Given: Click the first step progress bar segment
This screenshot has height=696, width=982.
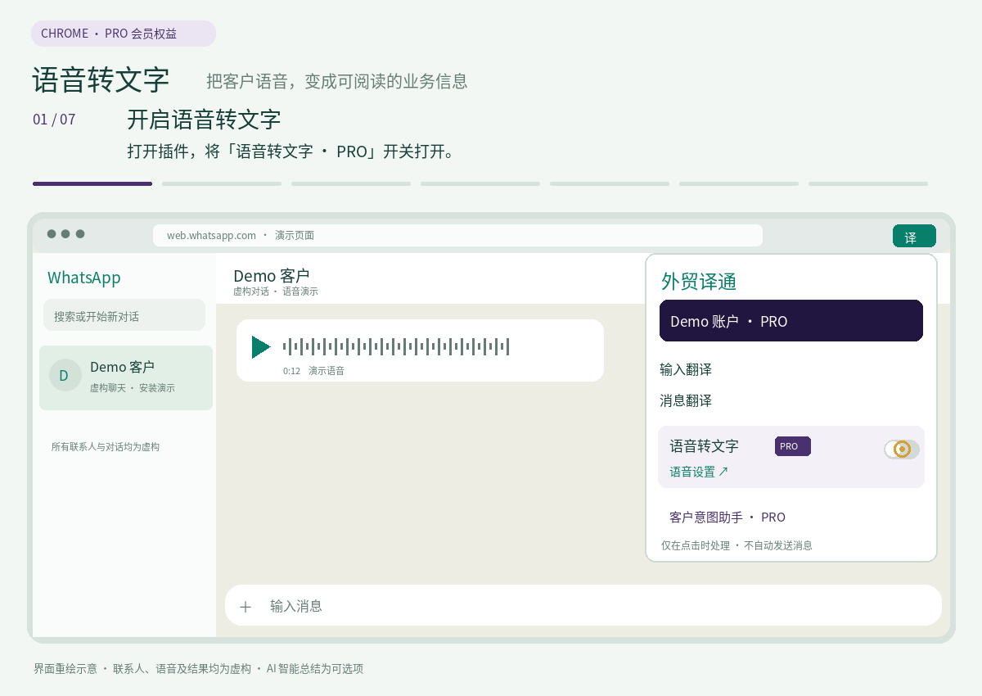Looking at the screenshot, I should click(92, 183).
